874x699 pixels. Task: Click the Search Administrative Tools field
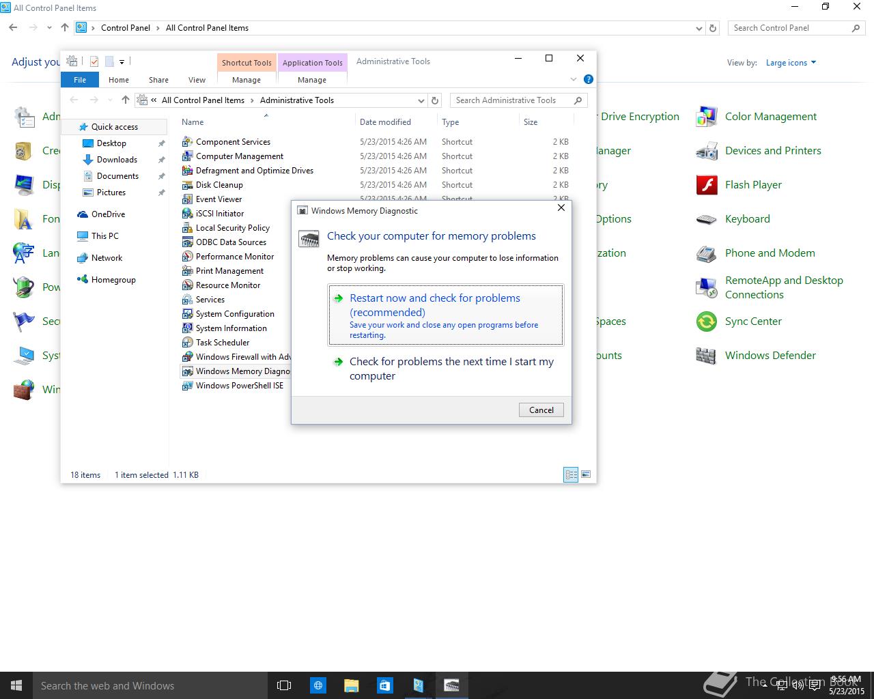(519, 100)
